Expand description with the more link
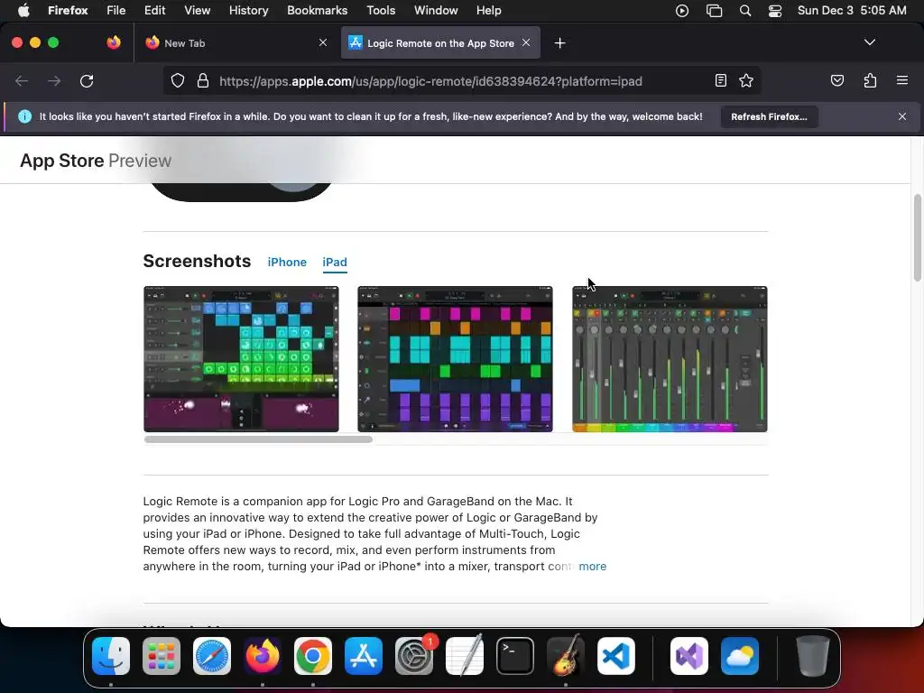Screen dimensions: 924x693 [x=592, y=567]
